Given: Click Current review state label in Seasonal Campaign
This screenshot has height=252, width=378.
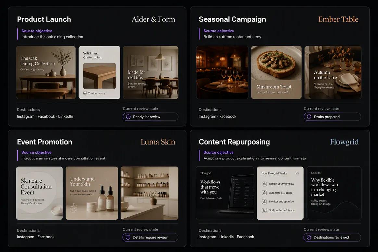Looking at the screenshot, I should [321, 109].
